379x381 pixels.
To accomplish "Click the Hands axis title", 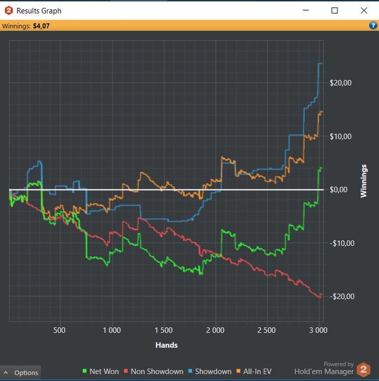I will click(166, 345).
